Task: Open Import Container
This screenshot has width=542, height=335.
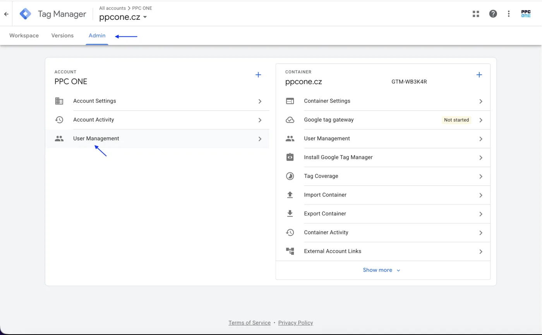Action: tap(383, 195)
